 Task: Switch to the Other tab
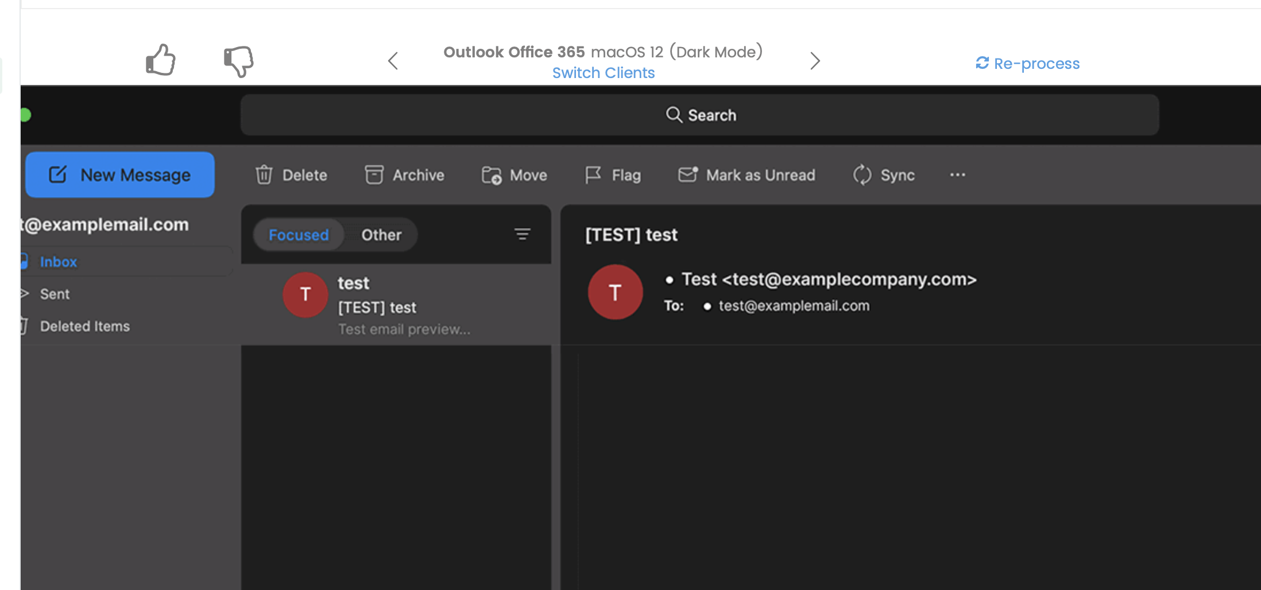point(381,235)
